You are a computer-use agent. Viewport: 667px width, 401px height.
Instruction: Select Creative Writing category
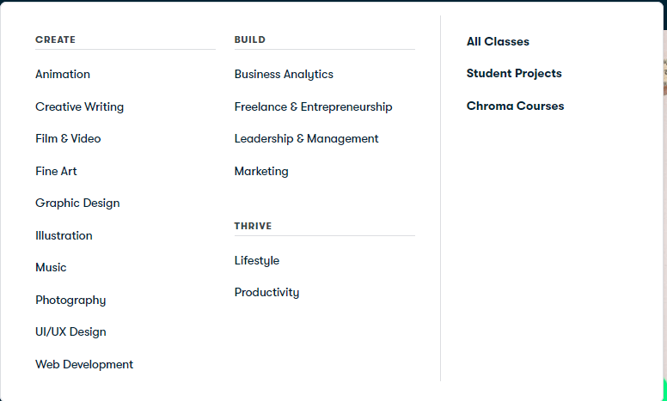coord(79,107)
